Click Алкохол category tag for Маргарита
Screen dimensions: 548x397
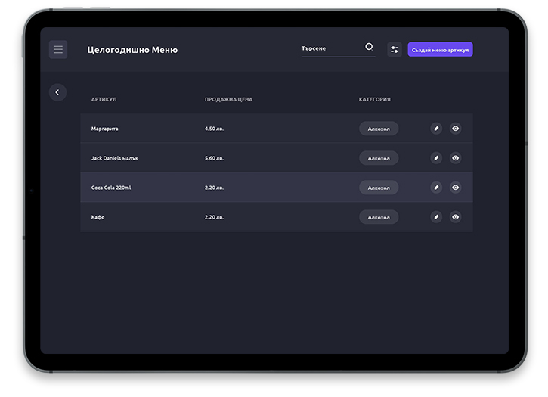point(379,129)
